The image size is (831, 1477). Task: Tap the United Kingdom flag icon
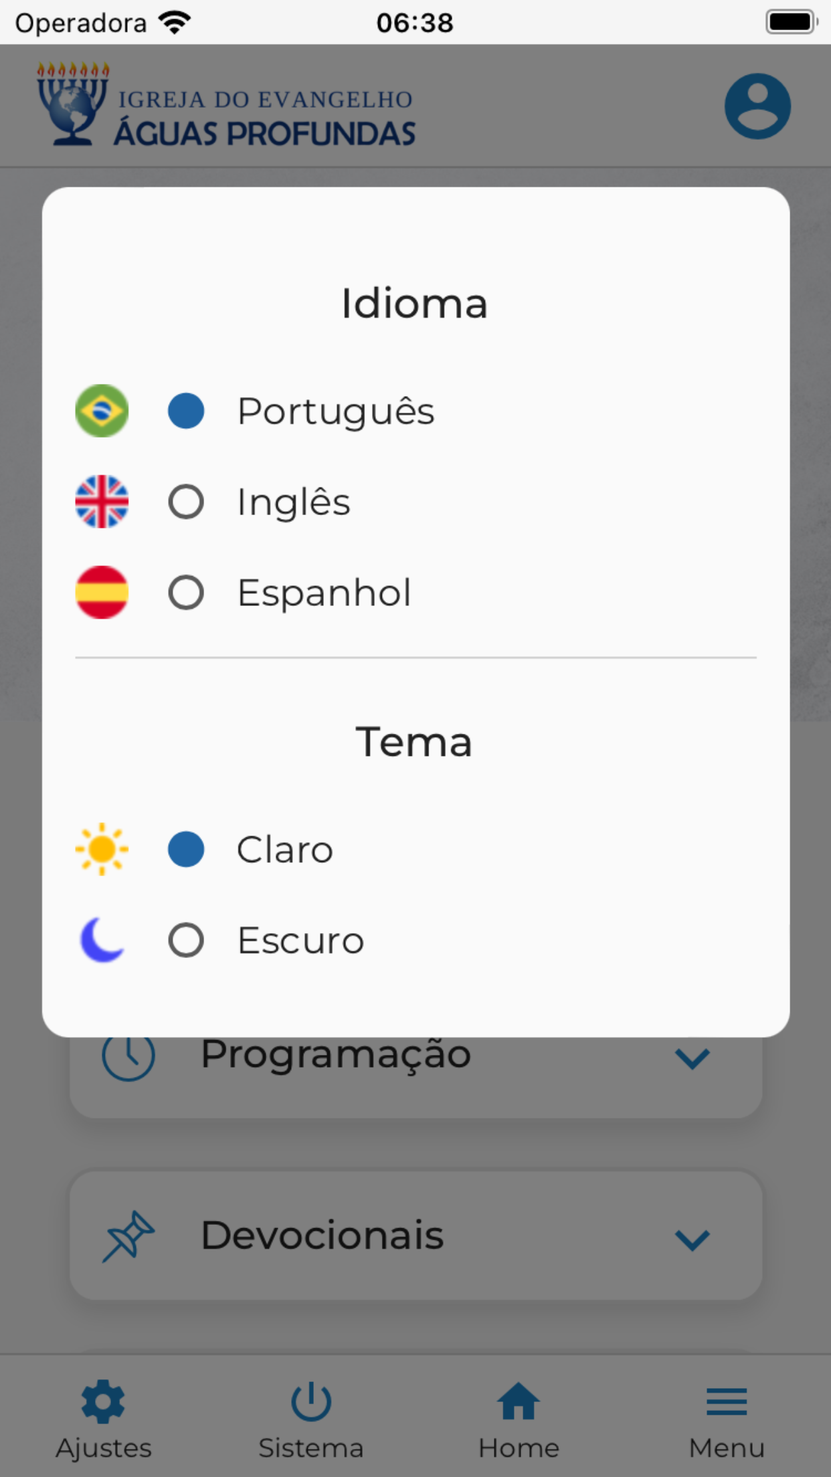102,502
